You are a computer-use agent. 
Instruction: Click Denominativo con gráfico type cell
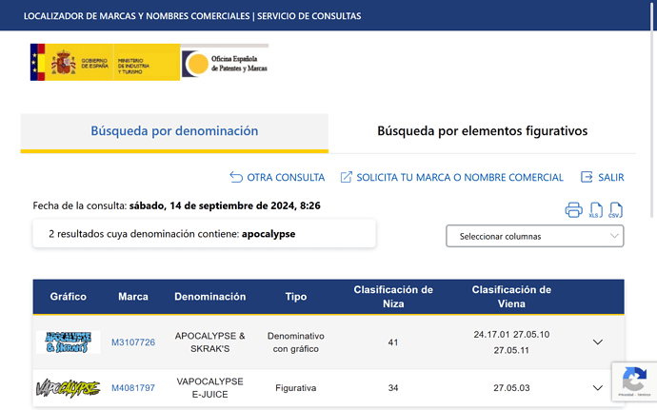tap(296, 342)
